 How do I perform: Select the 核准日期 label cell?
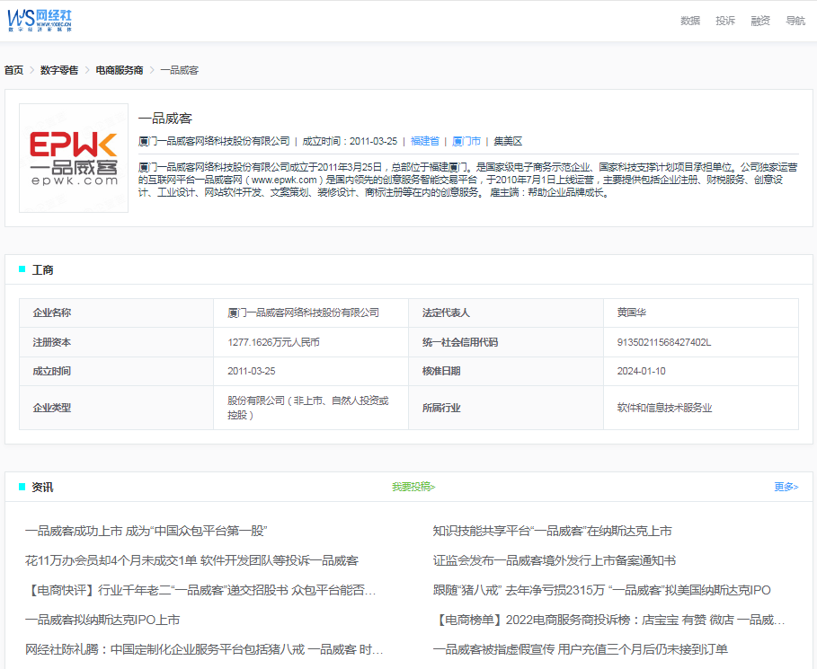[x=506, y=371]
